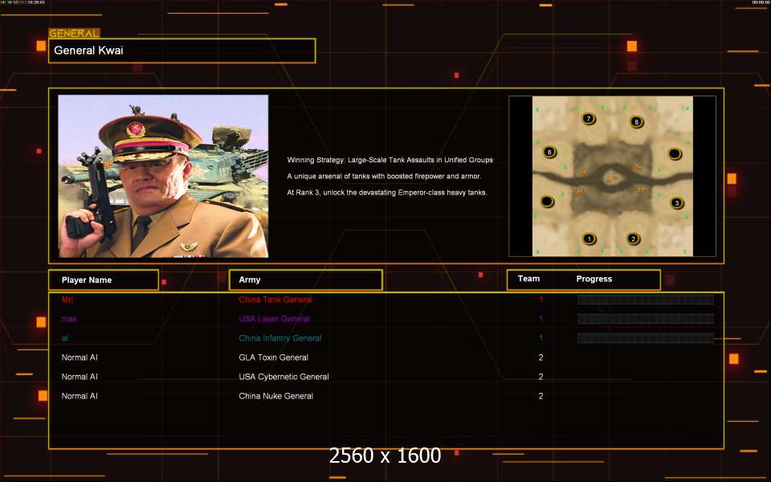Click the unnumbered start spot above position 3

pyautogui.click(x=675, y=154)
